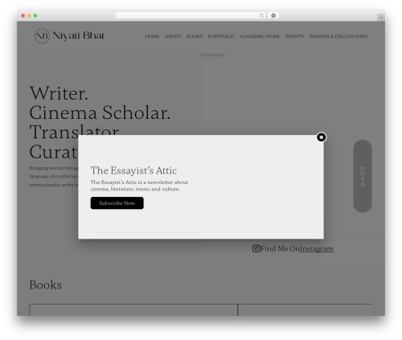Viewport: 402px width, 340px height.
Task: Reload the page via browser refresh icon
Action: (261, 16)
